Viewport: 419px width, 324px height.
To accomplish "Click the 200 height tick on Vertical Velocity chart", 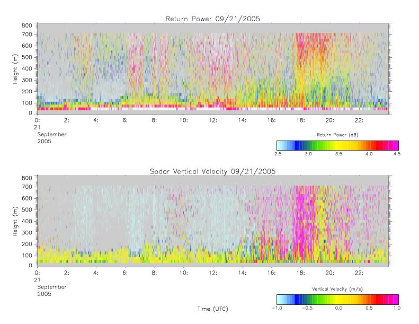I will pyautogui.click(x=26, y=244).
